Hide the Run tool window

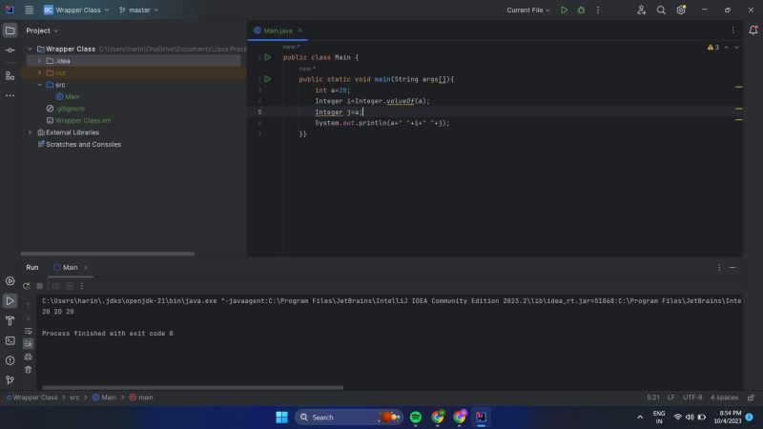pyautogui.click(x=732, y=268)
